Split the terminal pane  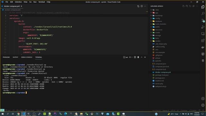click(135, 57)
